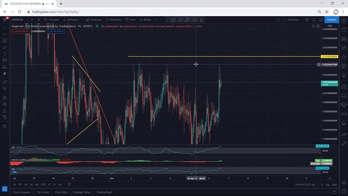Open the news panel icon
The width and height of the screenshot is (348, 196).
coord(344,39)
